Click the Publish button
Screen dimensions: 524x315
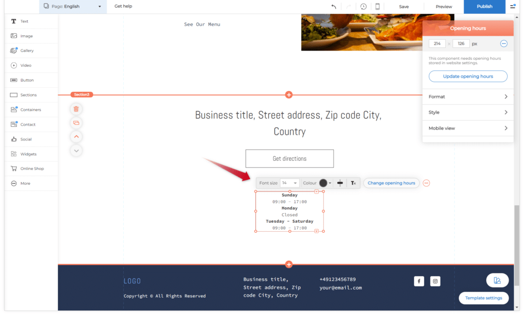point(484,7)
